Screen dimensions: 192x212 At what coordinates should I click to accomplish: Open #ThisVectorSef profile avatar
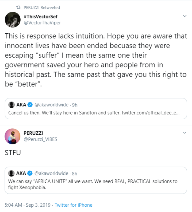coord(13,19)
